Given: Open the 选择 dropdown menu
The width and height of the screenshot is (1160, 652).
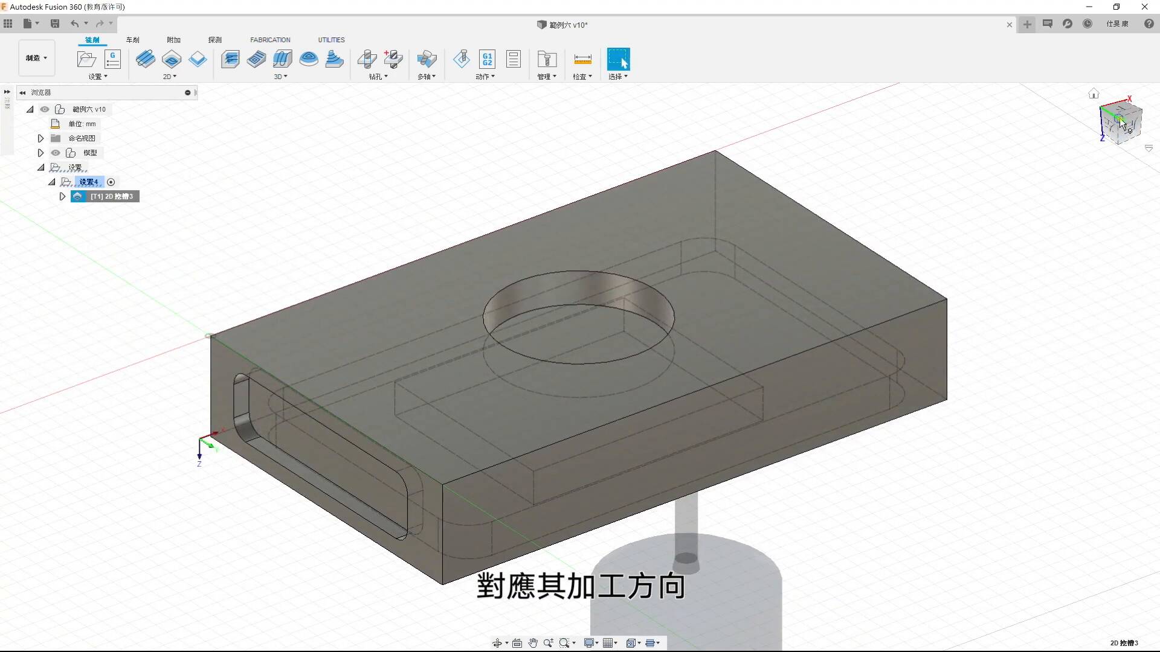Looking at the screenshot, I should coord(618,77).
